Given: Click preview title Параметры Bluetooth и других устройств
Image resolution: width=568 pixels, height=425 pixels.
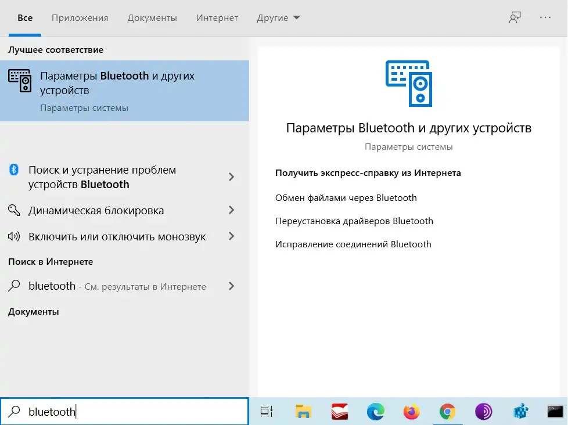Looking at the screenshot, I should pyautogui.click(x=409, y=128).
